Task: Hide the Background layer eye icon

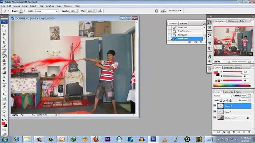Action: pos(215,118)
